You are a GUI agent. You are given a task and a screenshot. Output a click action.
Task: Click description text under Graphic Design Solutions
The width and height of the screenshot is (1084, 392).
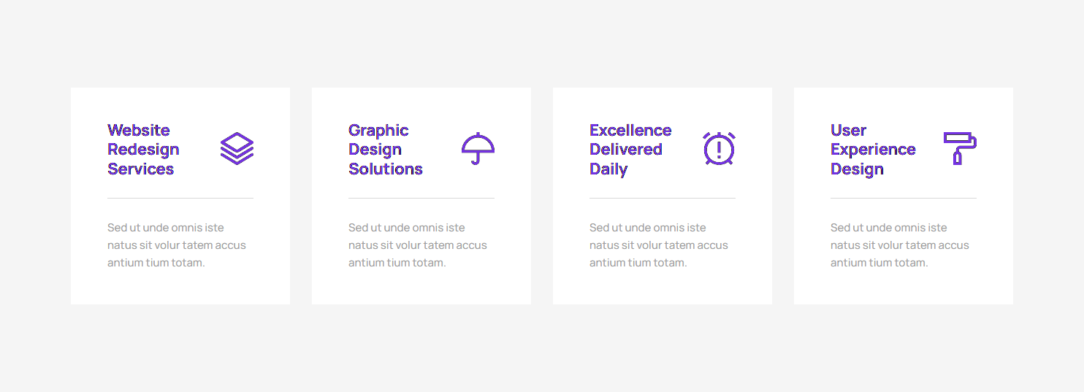point(417,245)
